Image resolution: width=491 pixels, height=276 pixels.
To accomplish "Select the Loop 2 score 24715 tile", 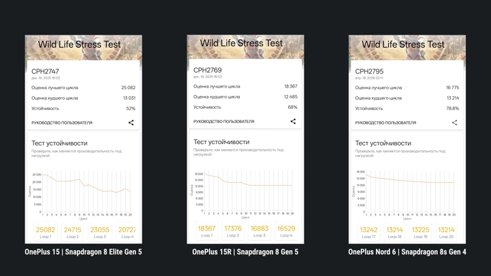I will tap(72, 232).
